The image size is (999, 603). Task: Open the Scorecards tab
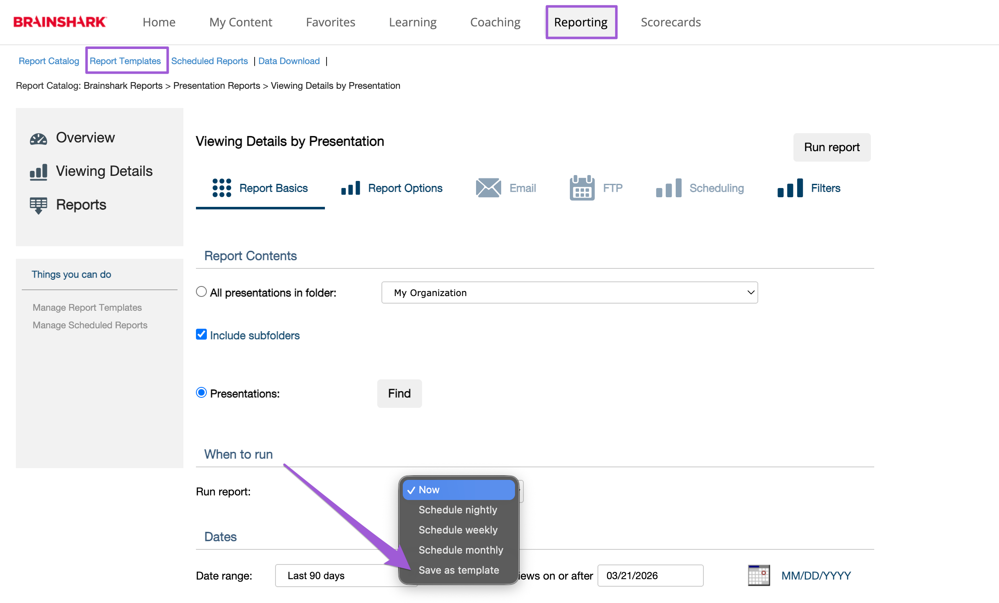tap(671, 22)
